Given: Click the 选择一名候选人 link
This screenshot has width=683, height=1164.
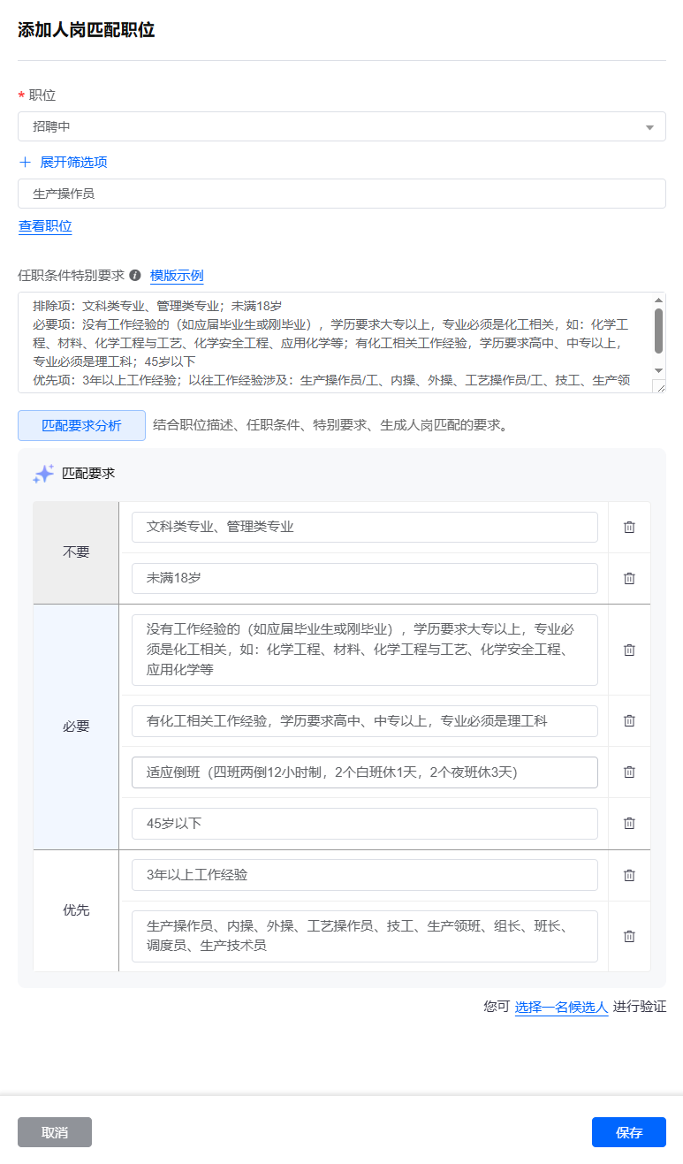Looking at the screenshot, I should (561, 1007).
